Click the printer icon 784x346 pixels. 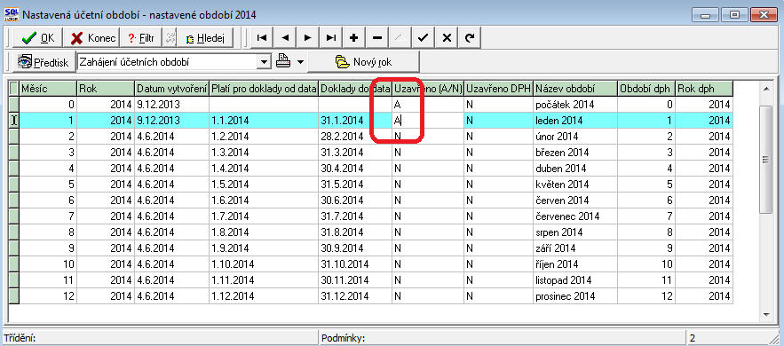click(x=283, y=62)
